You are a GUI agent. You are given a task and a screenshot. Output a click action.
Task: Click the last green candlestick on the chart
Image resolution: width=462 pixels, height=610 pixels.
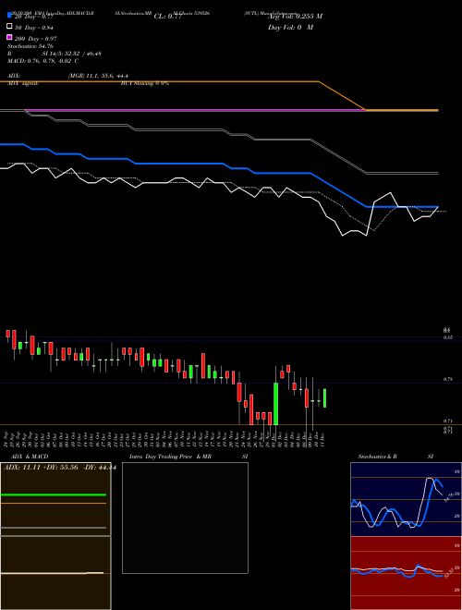324,398
